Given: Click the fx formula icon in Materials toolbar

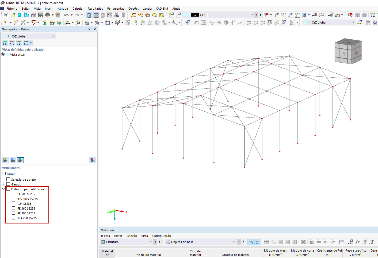Looking at the screenshot, I should pos(358,242).
